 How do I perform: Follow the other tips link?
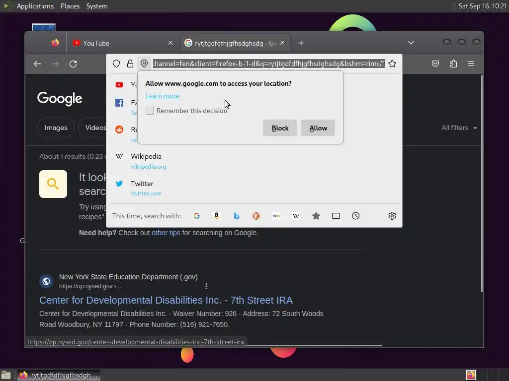click(166, 233)
